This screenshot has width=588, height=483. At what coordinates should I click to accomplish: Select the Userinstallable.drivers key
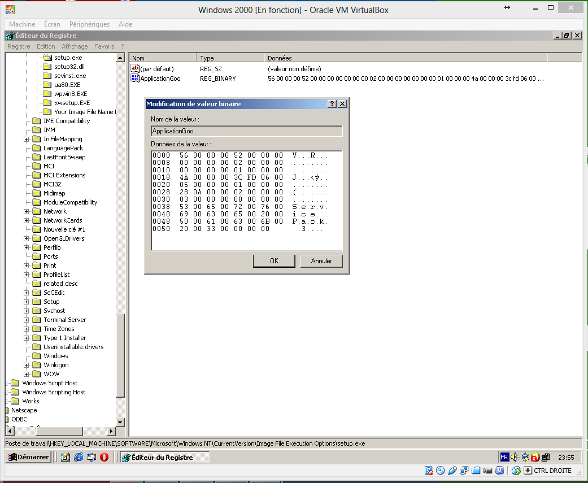tap(73, 347)
